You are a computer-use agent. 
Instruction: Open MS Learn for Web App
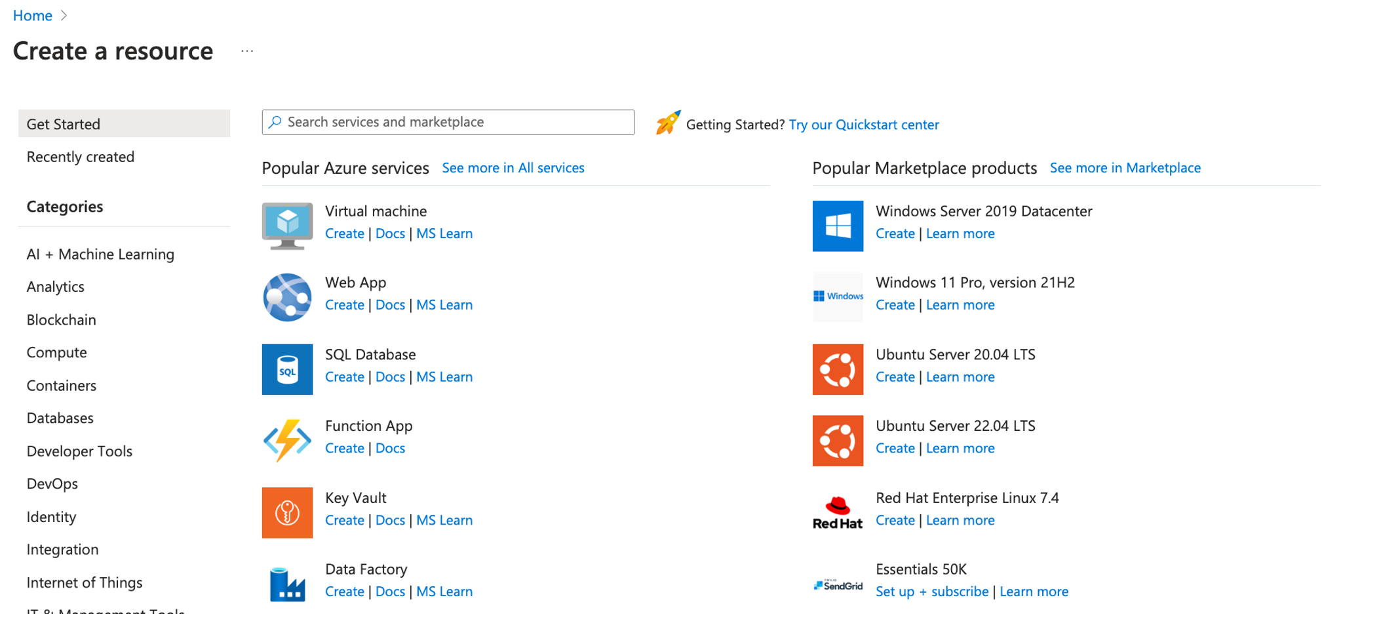point(444,305)
